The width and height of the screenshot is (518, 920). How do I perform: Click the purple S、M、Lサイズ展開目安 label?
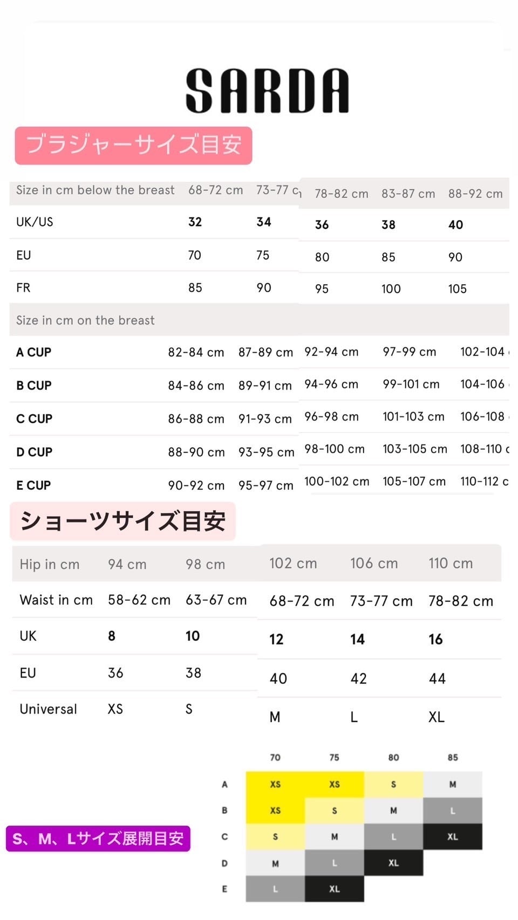click(98, 839)
